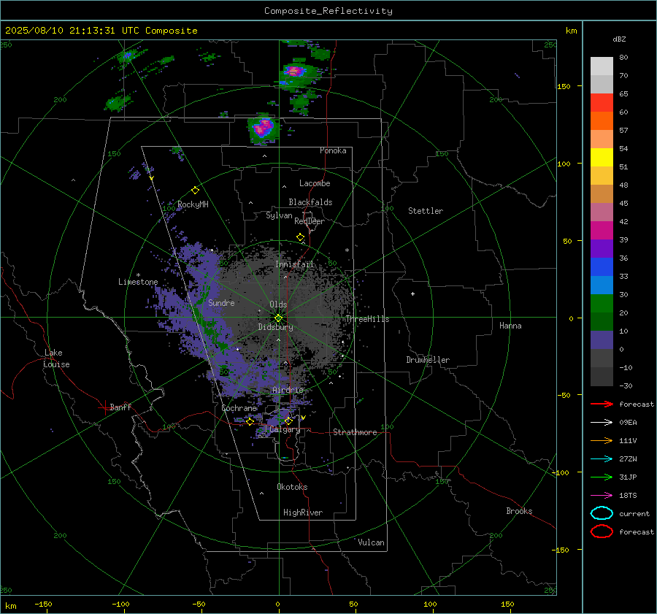The width and height of the screenshot is (657, 614).
Task: Click the yellow diamond marker above Calgary label
Action: coord(288,421)
